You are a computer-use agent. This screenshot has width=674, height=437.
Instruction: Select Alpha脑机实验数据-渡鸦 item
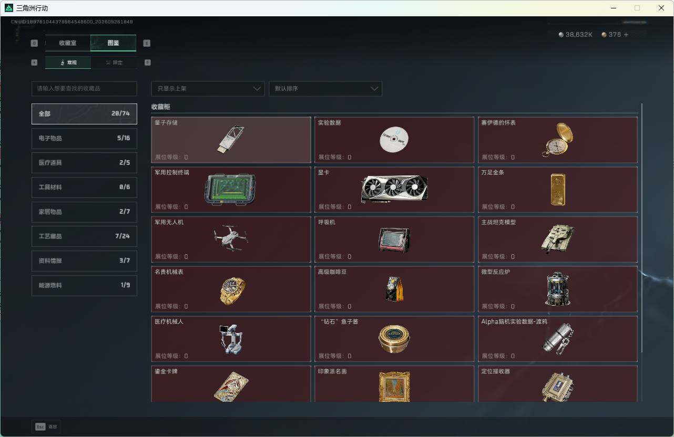(x=558, y=339)
